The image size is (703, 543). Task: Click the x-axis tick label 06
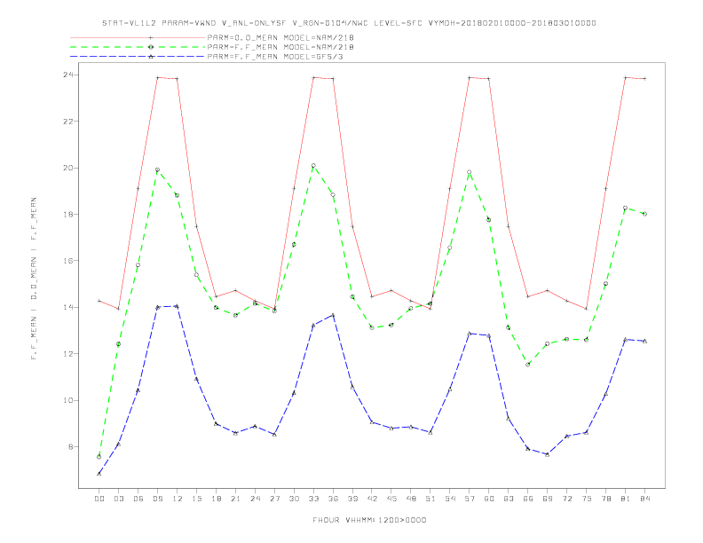pos(138,499)
